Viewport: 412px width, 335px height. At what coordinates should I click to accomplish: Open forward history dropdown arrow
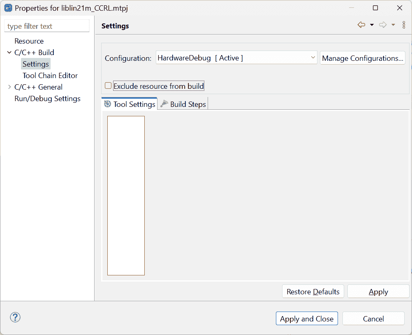(x=393, y=25)
